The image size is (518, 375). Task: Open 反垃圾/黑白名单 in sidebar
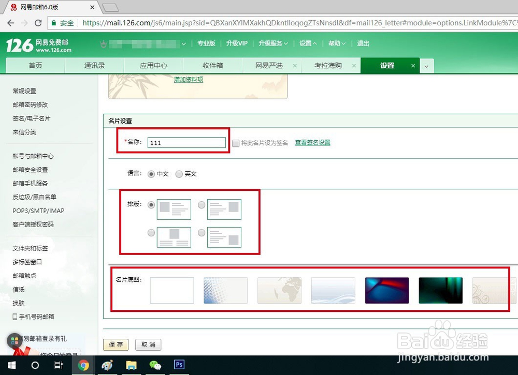coord(34,197)
